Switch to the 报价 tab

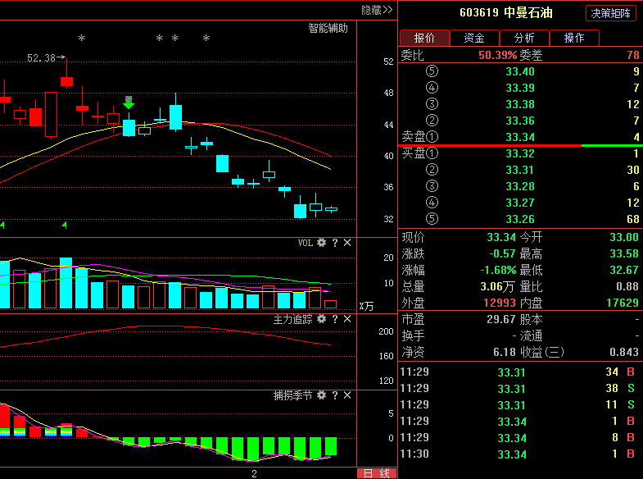(x=423, y=38)
